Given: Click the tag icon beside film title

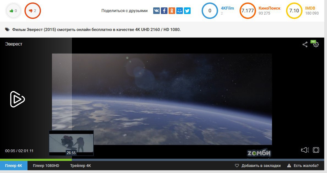Looking at the screenshot, I should click(7, 30).
